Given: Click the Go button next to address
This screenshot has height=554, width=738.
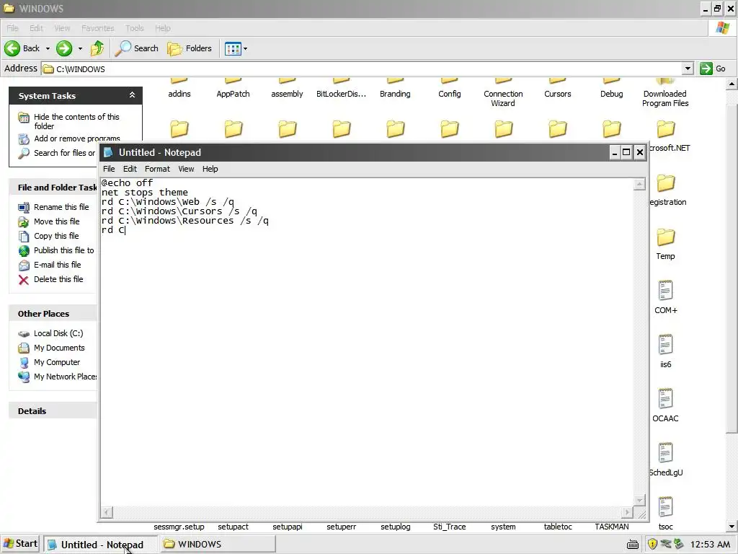Looking at the screenshot, I should (x=713, y=69).
